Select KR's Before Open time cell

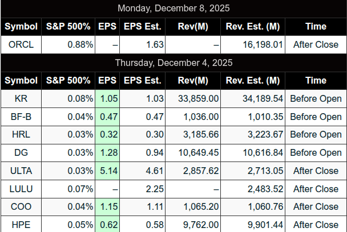coord(315,99)
